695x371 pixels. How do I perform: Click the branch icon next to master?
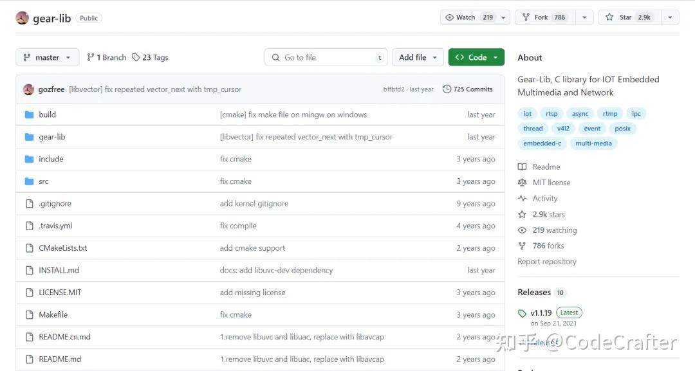[91, 57]
